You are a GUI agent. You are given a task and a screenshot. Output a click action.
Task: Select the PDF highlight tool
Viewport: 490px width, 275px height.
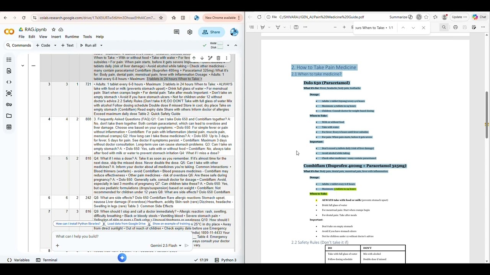pos(263,27)
